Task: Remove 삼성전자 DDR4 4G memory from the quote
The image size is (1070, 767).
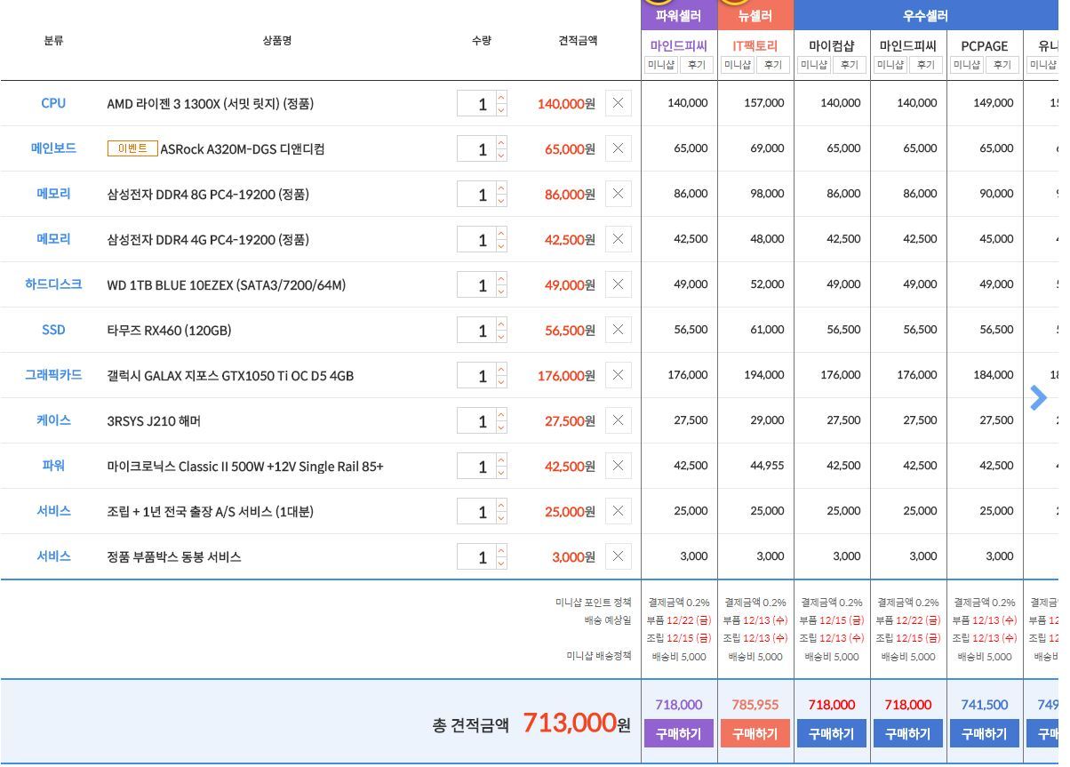Action: pyautogui.click(x=619, y=239)
